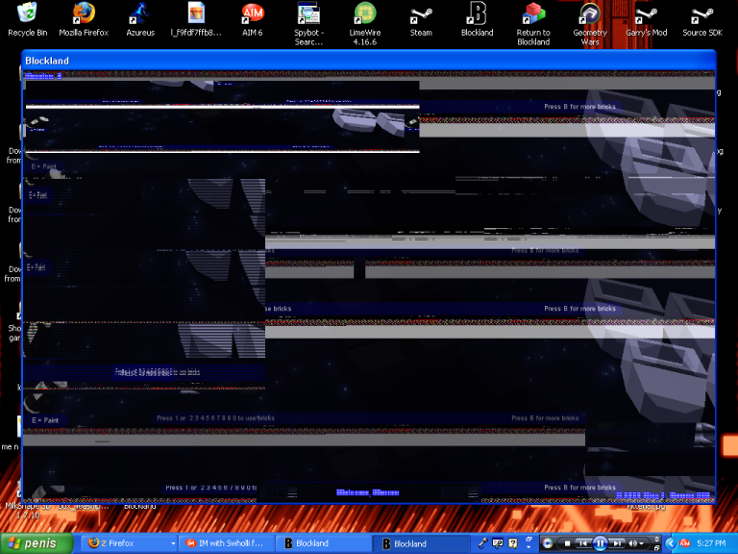Open language bar help icon

512,543
